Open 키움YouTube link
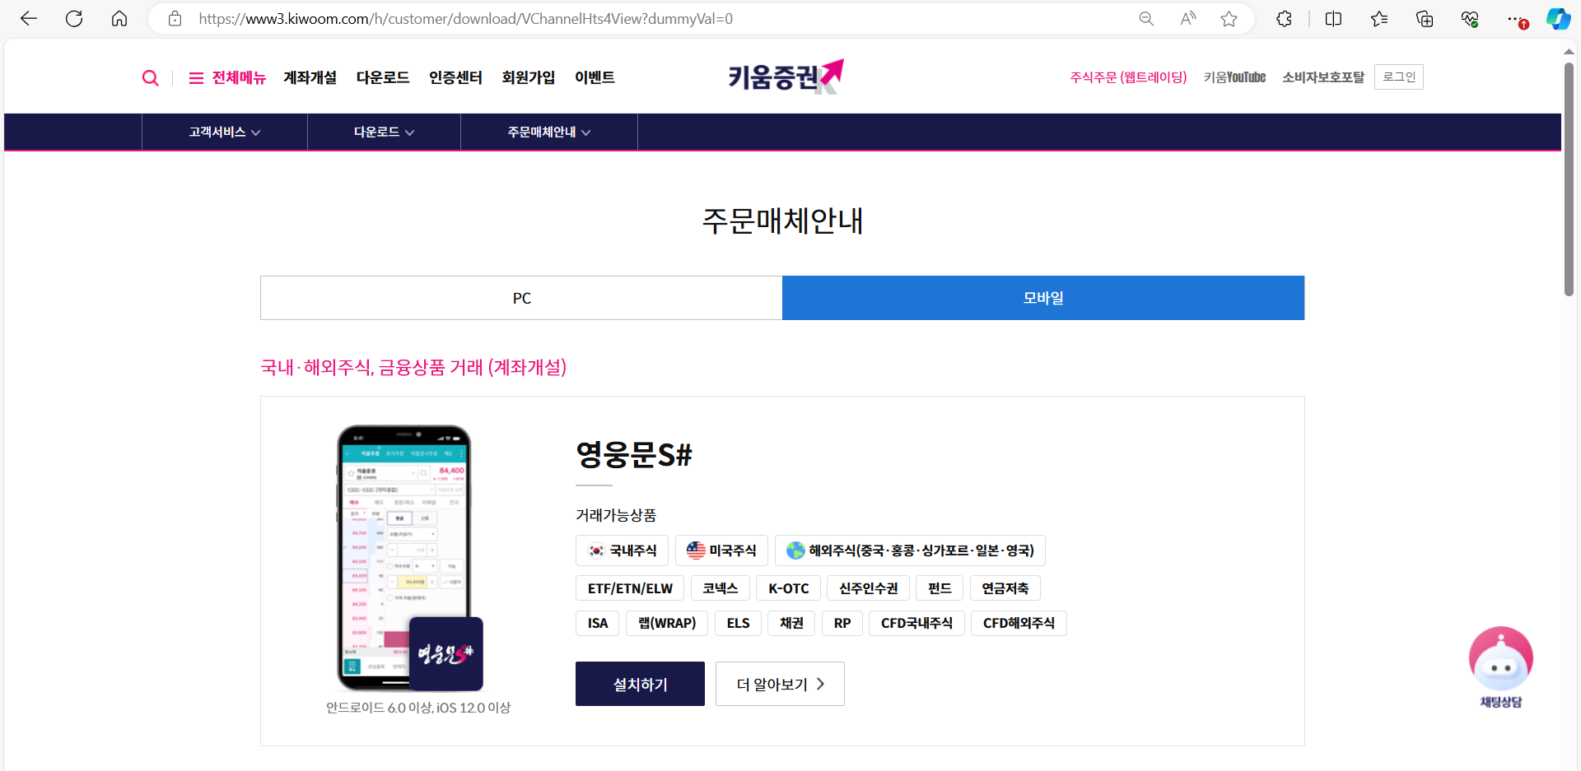The width and height of the screenshot is (1581, 771). (1234, 77)
